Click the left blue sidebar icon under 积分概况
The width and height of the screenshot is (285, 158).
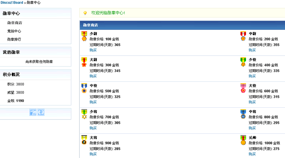pyautogui.click(x=33, y=112)
